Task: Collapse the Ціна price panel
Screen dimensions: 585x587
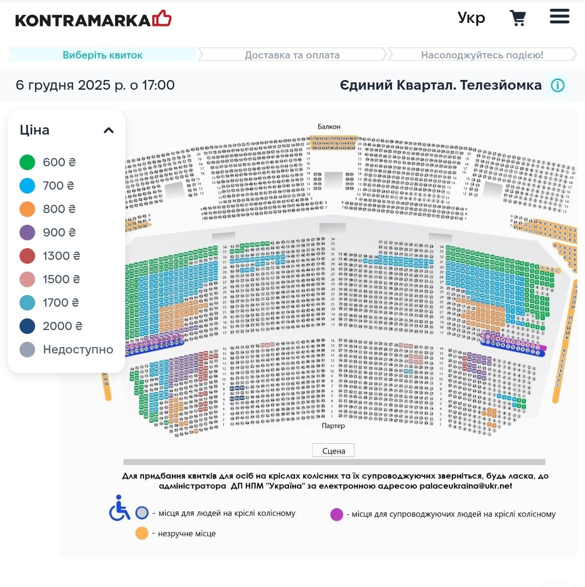Action: point(109,130)
